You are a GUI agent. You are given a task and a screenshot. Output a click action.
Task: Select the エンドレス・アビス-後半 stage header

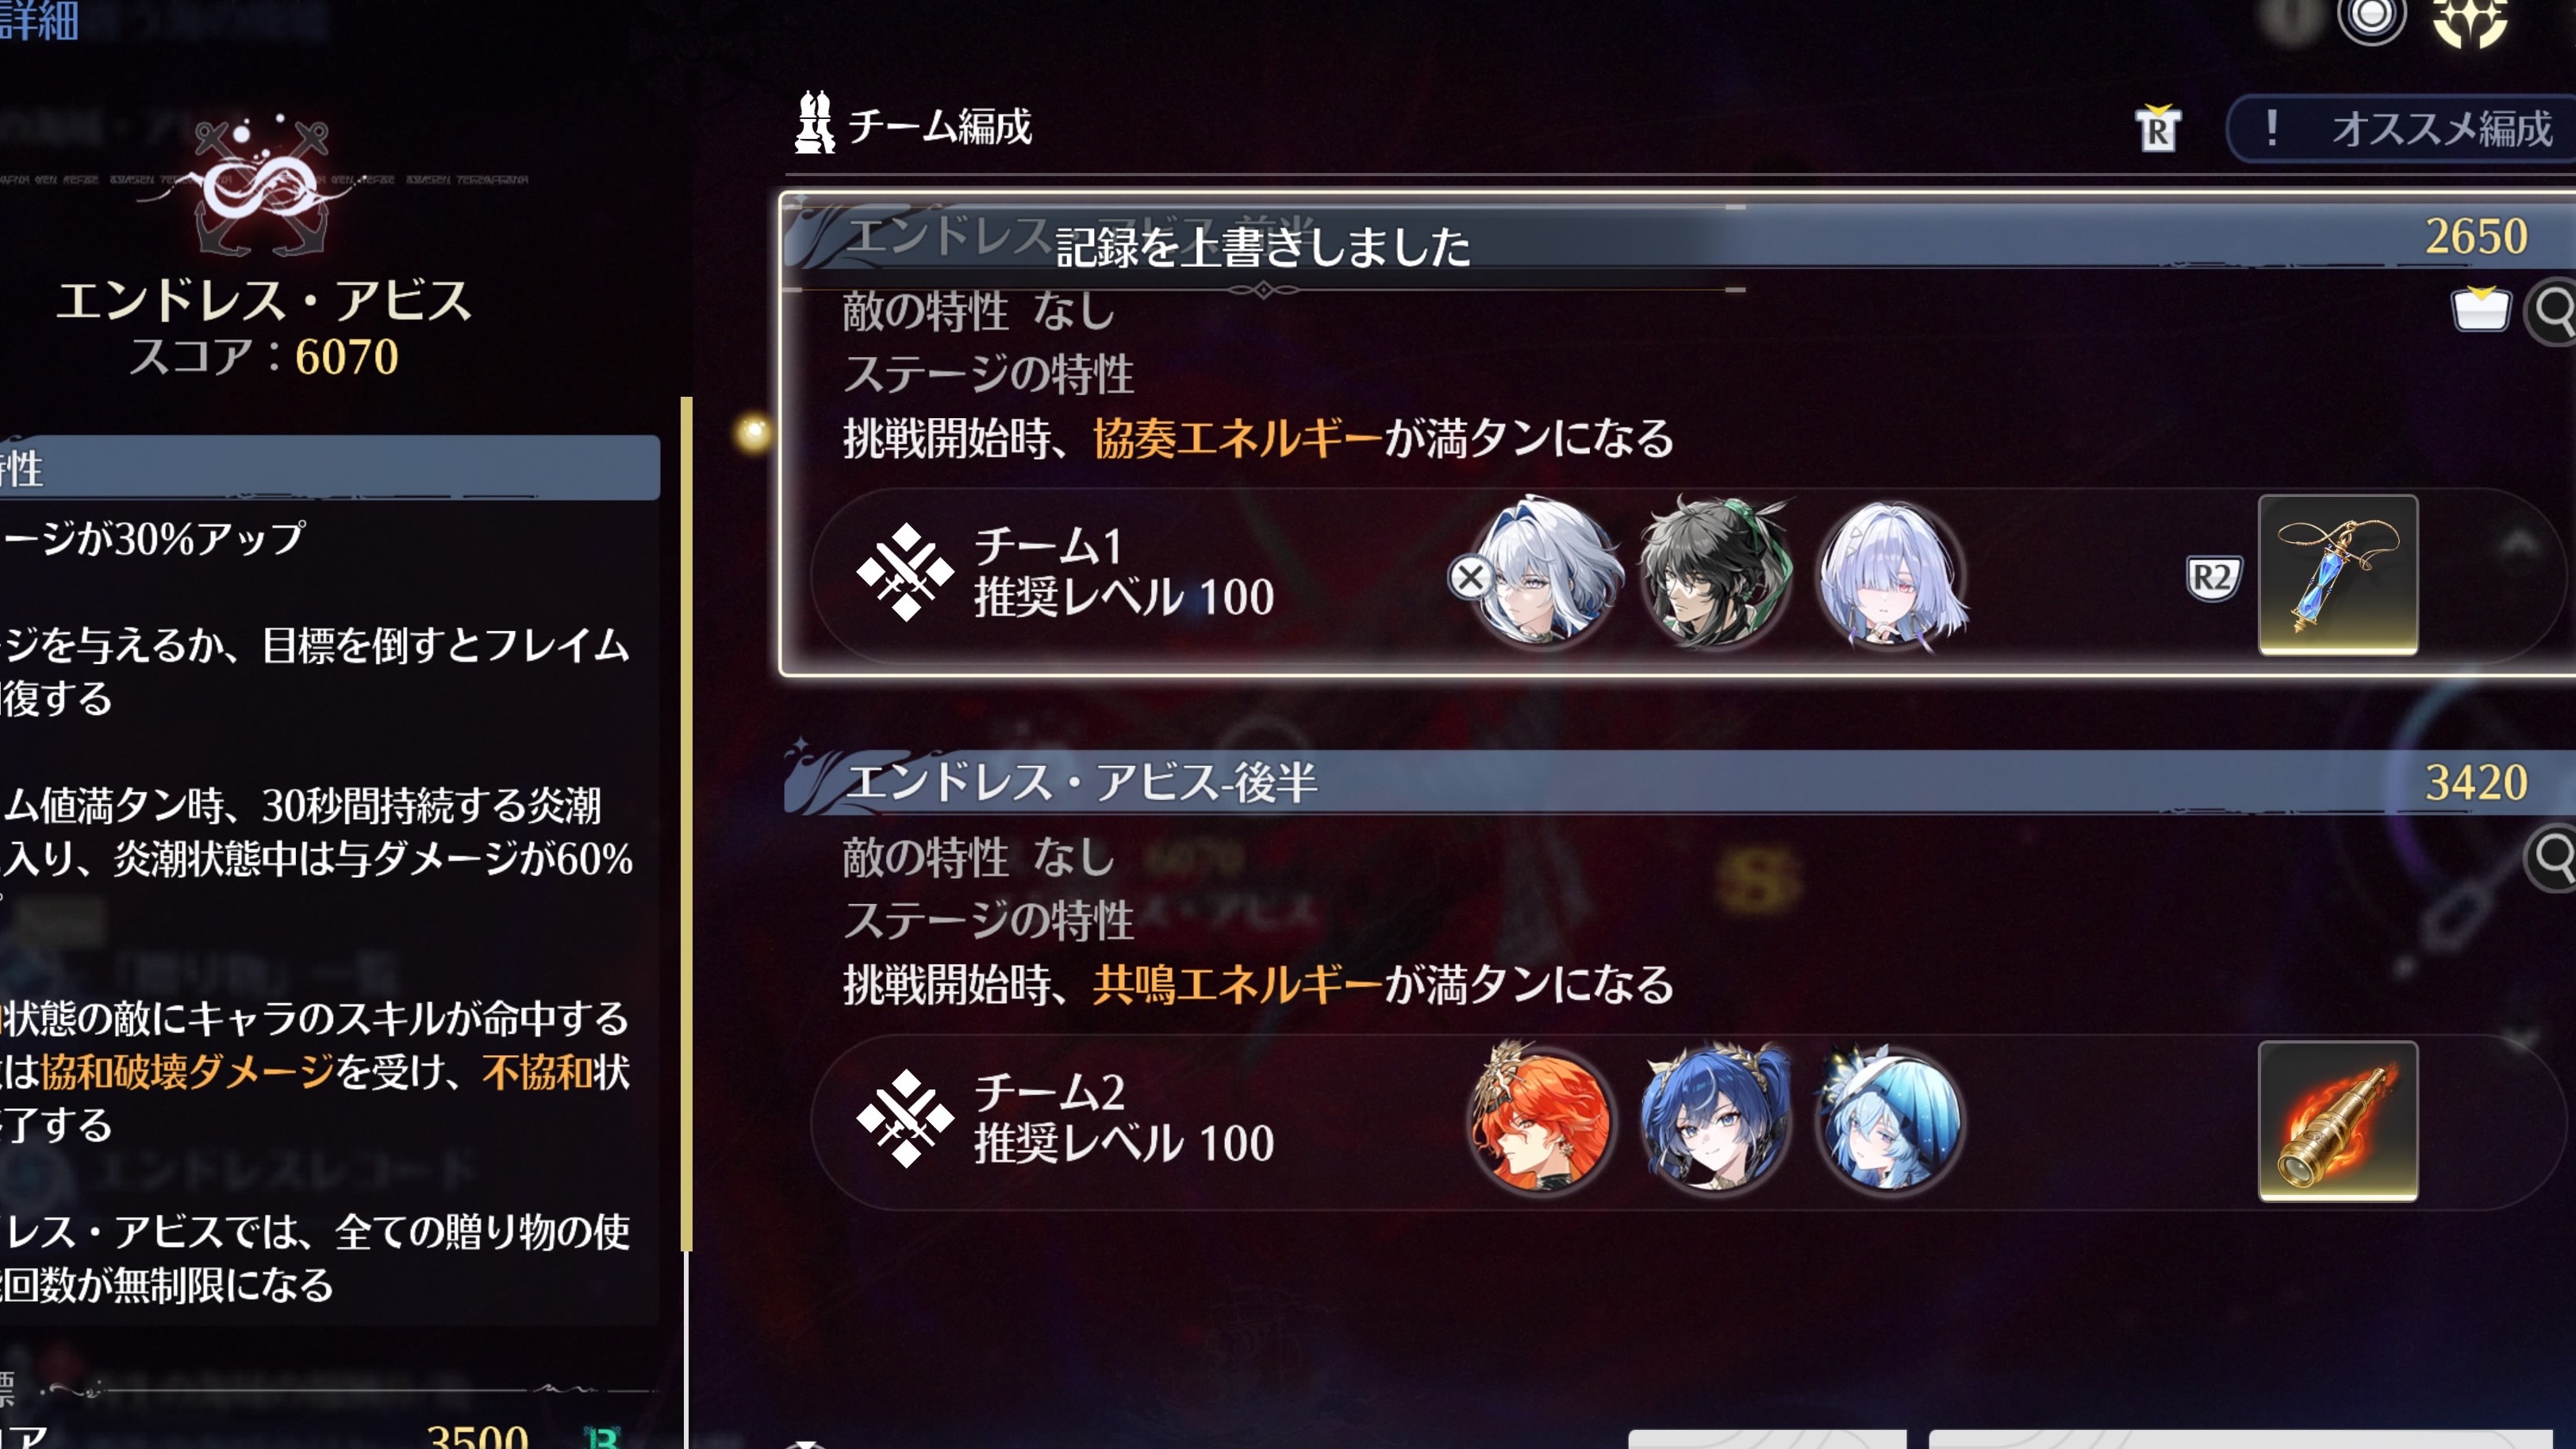[1680, 782]
